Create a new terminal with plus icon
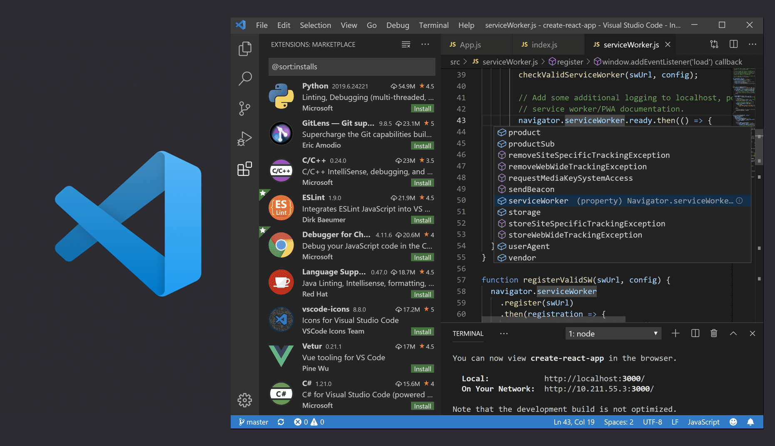Viewport: 775px width, 446px height. coord(676,333)
